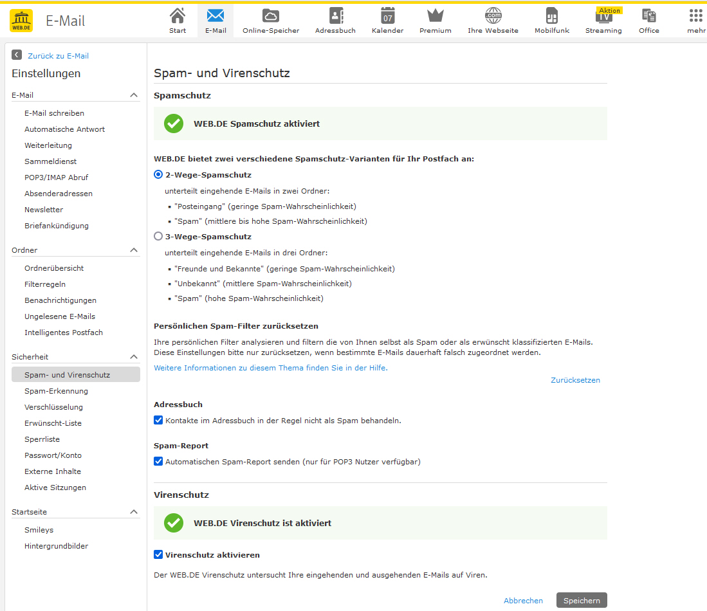Open the Mobilfunk SIM card icon
707x611 pixels.
click(551, 16)
